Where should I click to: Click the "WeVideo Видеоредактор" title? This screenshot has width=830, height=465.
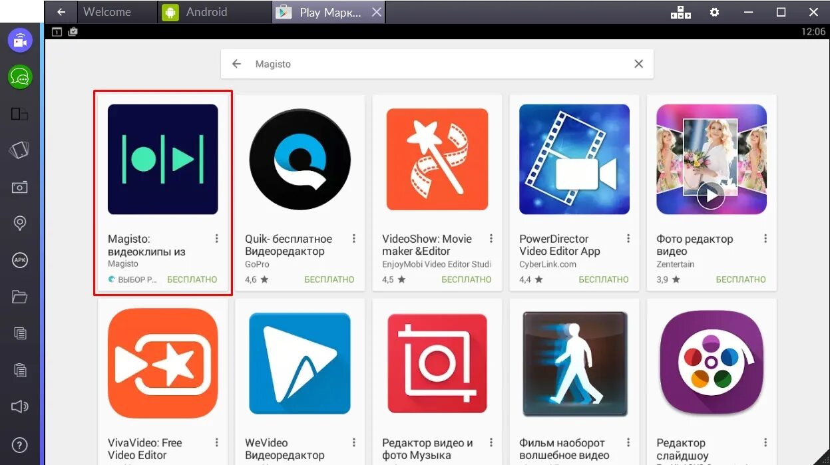(x=285, y=449)
